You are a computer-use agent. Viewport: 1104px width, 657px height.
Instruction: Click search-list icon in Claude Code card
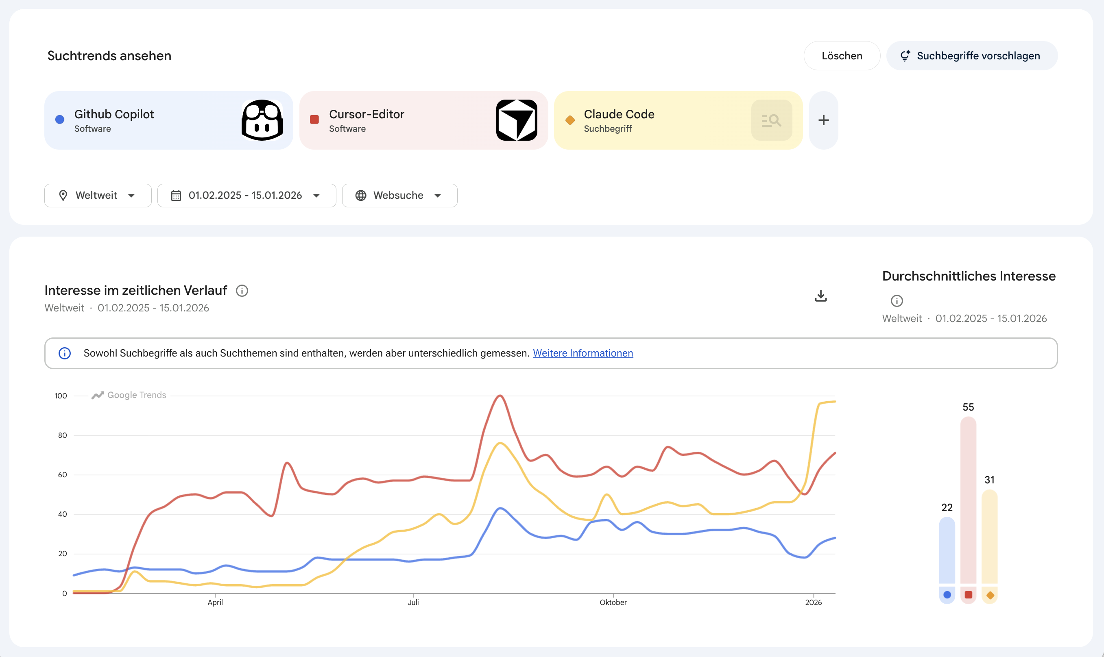click(771, 120)
